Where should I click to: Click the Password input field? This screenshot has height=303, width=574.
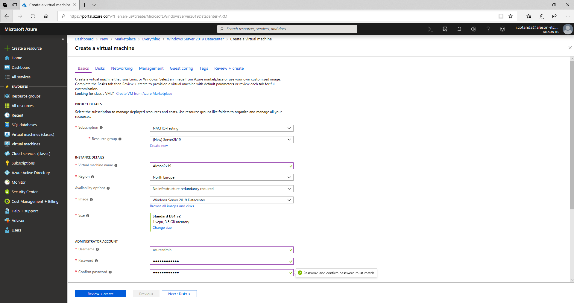[221, 261]
